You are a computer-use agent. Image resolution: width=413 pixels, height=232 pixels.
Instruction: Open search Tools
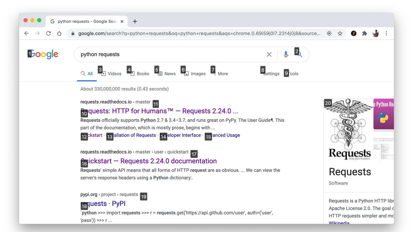click(293, 73)
